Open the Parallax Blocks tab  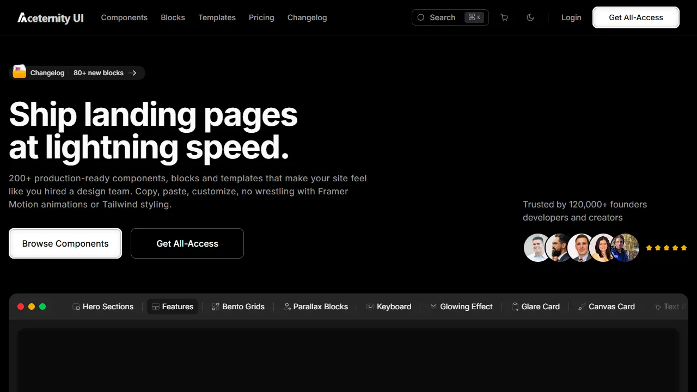coord(316,307)
